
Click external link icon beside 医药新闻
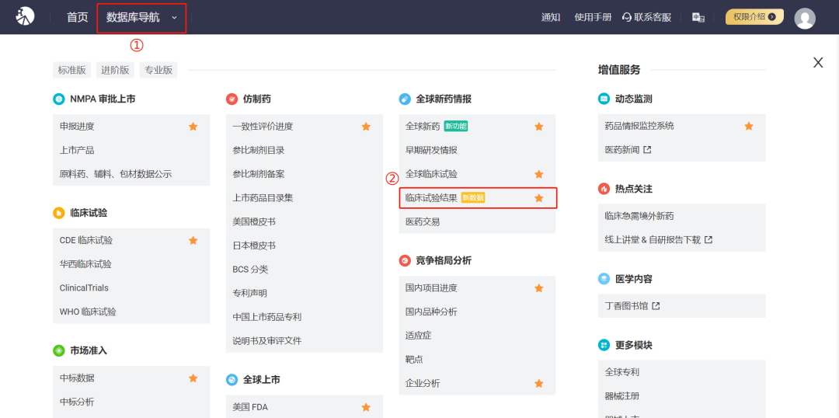pos(647,150)
